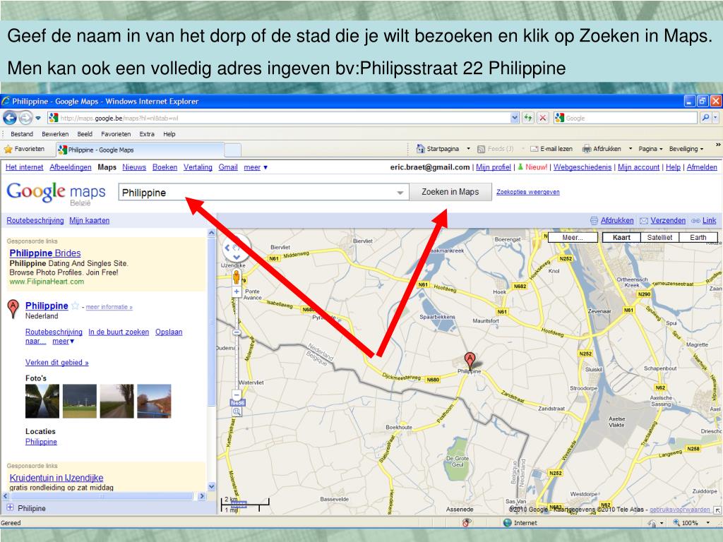This screenshot has height=542, width=723.
Task: Click the IE Back navigation button
Action: [10, 118]
